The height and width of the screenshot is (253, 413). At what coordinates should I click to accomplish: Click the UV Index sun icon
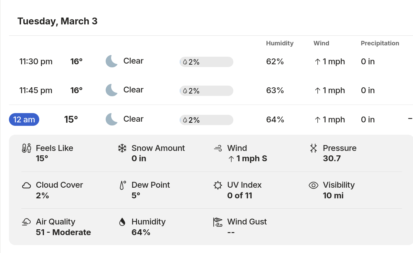coord(218,185)
